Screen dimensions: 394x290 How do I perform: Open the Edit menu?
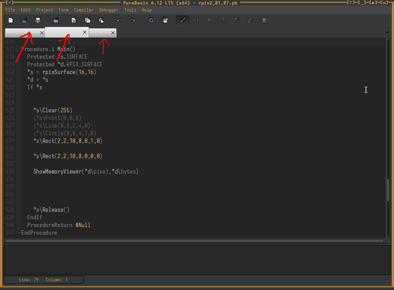point(26,10)
